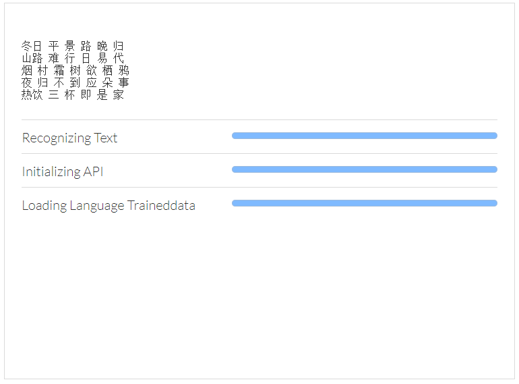Click the character 景 in the first line
519x384 pixels.
[x=69, y=46]
